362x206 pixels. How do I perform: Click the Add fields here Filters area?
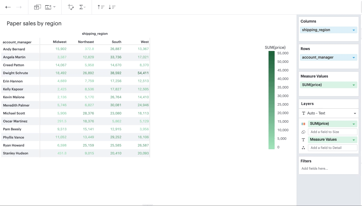(315, 168)
